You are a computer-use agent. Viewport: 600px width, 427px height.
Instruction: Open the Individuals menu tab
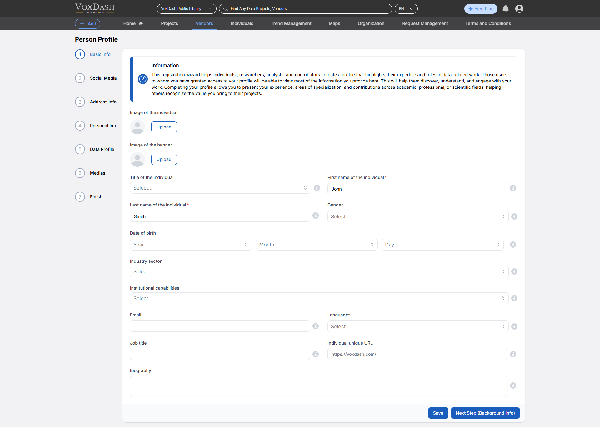[242, 23]
